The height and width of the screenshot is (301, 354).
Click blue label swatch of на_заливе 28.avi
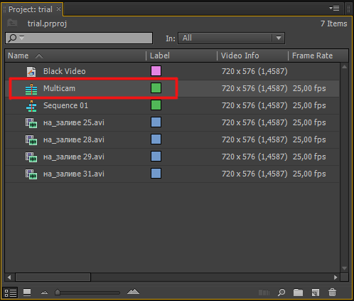156,139
